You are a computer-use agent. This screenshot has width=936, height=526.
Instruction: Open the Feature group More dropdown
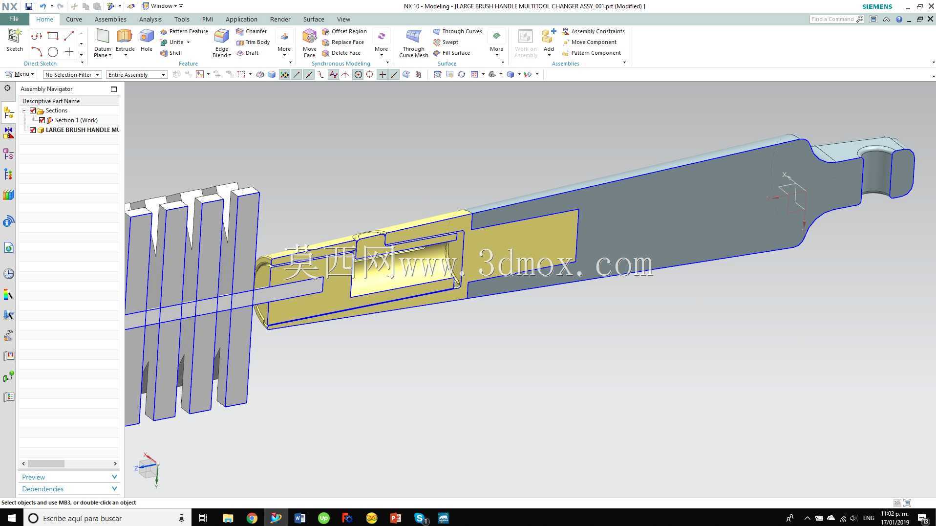coord(284,43)
